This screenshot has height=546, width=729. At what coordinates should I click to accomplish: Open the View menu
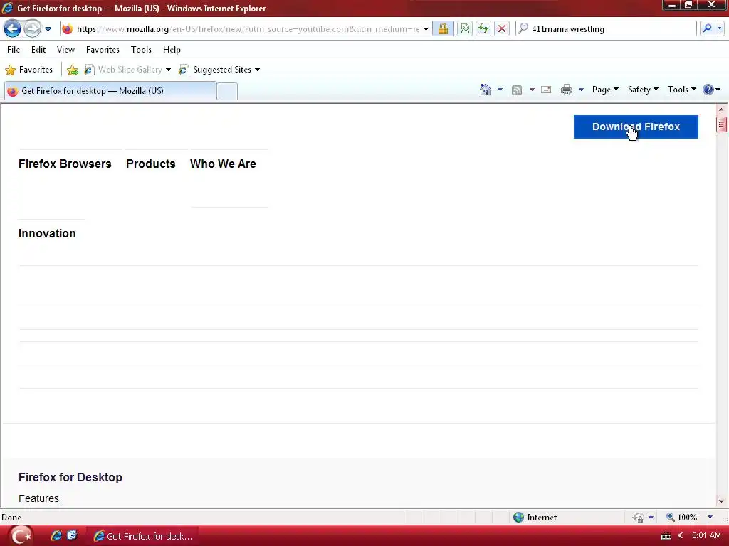(x=65, y=50)
